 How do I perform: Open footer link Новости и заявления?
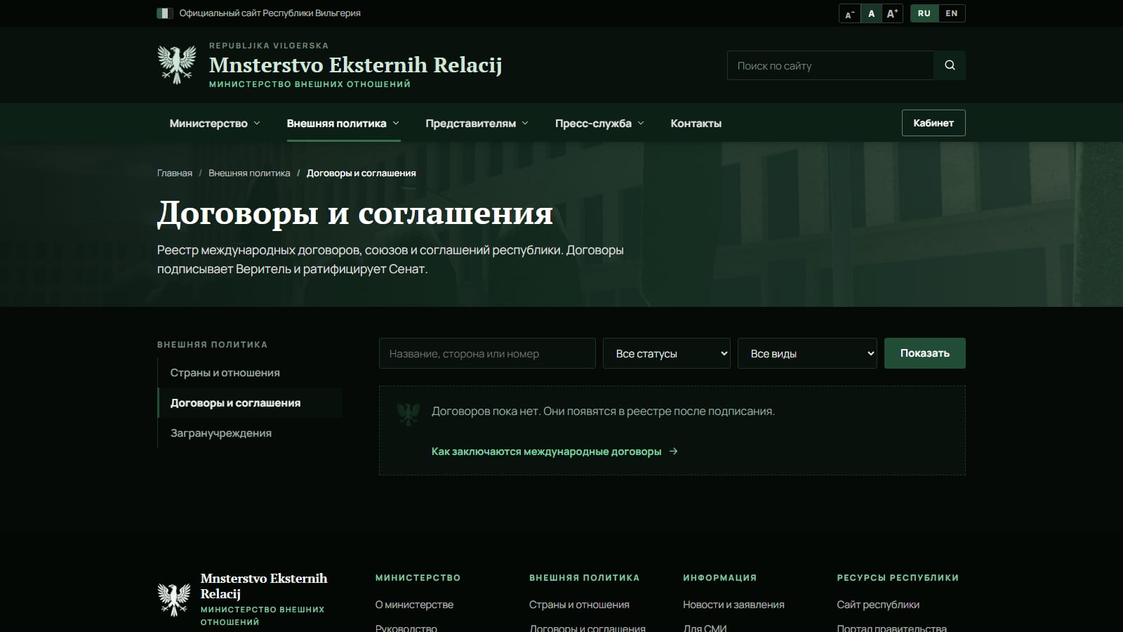(x=733, y=605)
